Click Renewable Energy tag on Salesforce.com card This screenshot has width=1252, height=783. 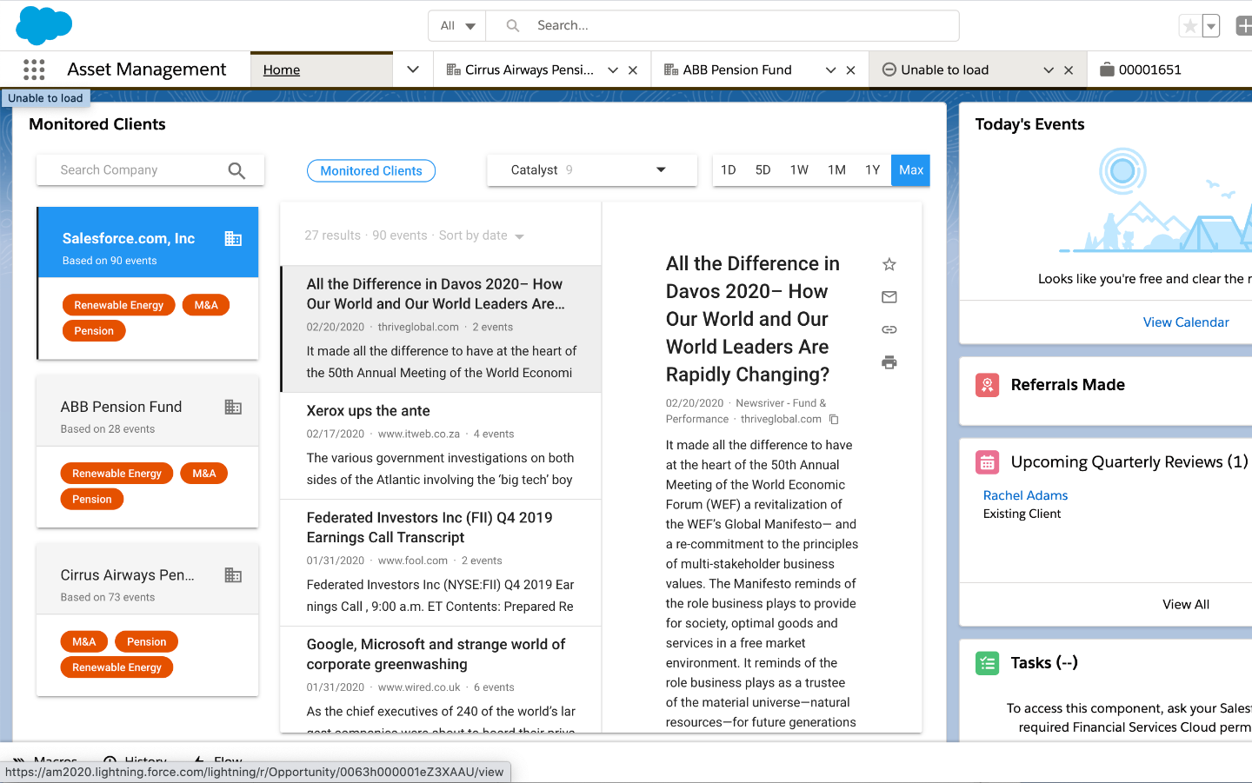coord(119,305)
